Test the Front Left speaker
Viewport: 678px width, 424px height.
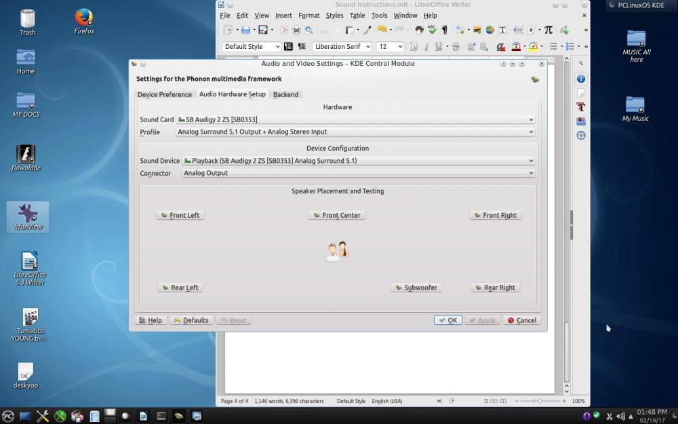(180, 216)
